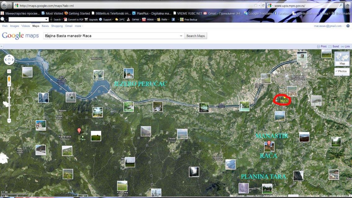Open the Images tab in Google bar

15,26
